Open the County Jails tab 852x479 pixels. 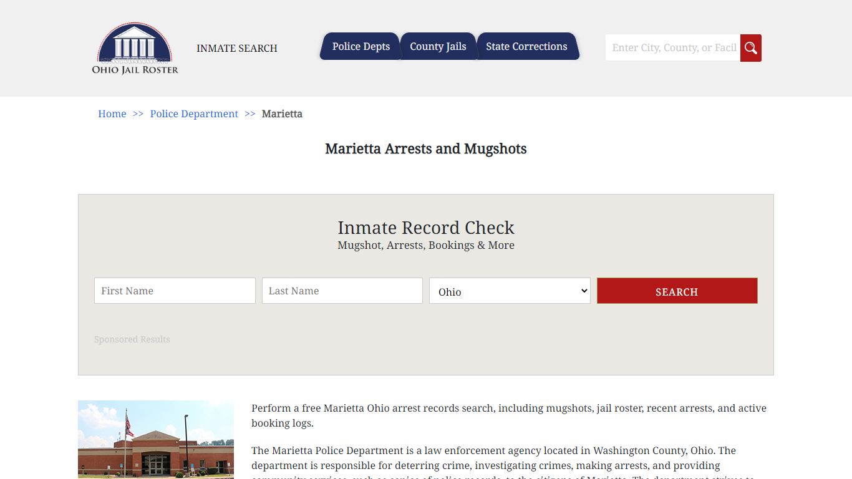tap(438, 46)
